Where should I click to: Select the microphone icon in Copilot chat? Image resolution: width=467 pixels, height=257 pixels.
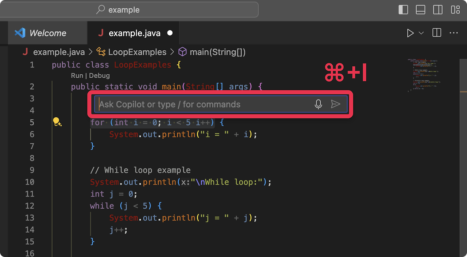tap(318, 104)
